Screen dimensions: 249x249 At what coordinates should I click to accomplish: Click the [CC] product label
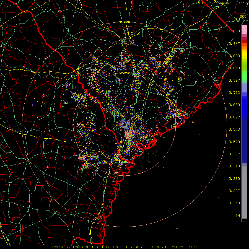[x=236, y=19]
